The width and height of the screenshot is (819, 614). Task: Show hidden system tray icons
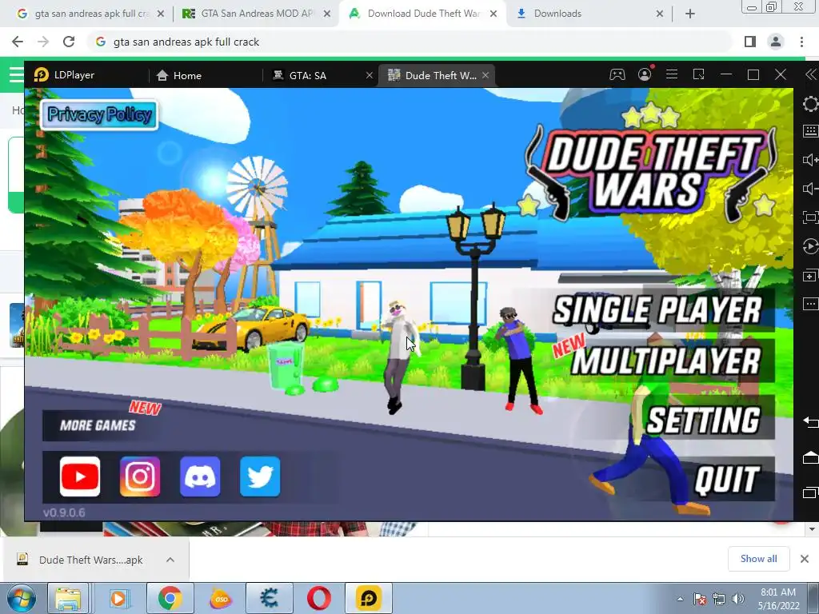680,599
